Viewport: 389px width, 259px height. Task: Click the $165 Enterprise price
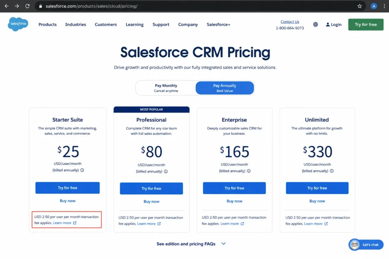click(x=234, y=152)
